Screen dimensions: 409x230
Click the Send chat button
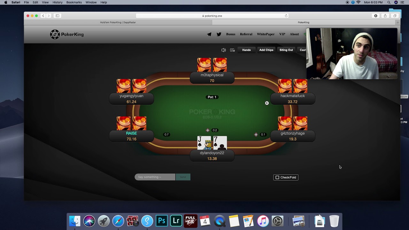point(183,177)
